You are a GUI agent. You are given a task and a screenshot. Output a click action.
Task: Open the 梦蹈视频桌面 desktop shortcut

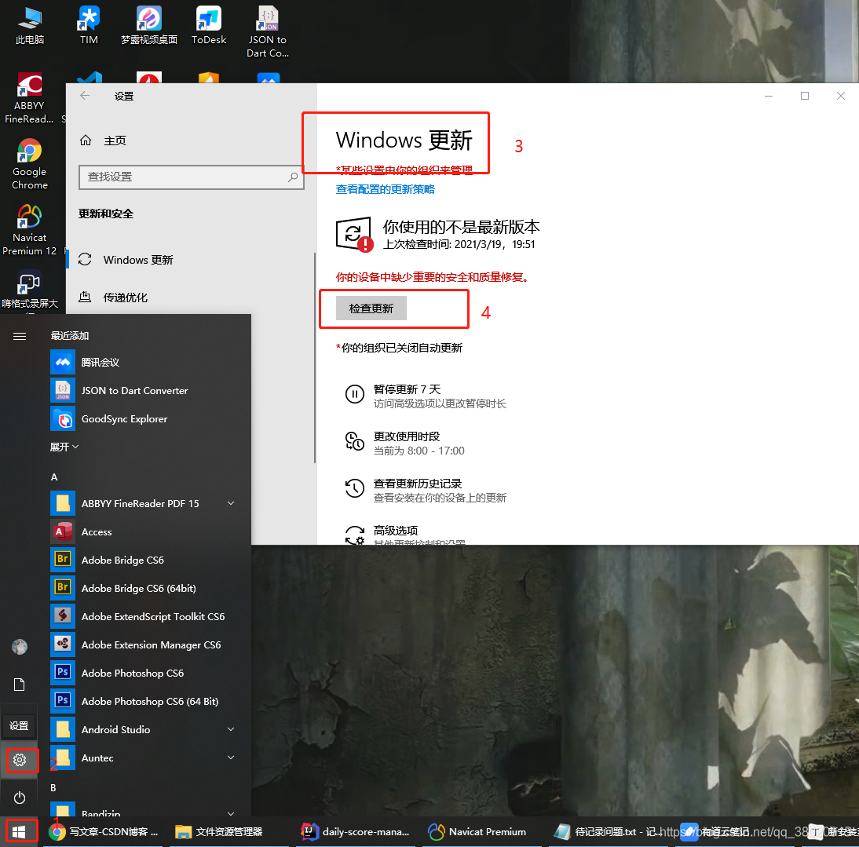(x=149, y=25)
